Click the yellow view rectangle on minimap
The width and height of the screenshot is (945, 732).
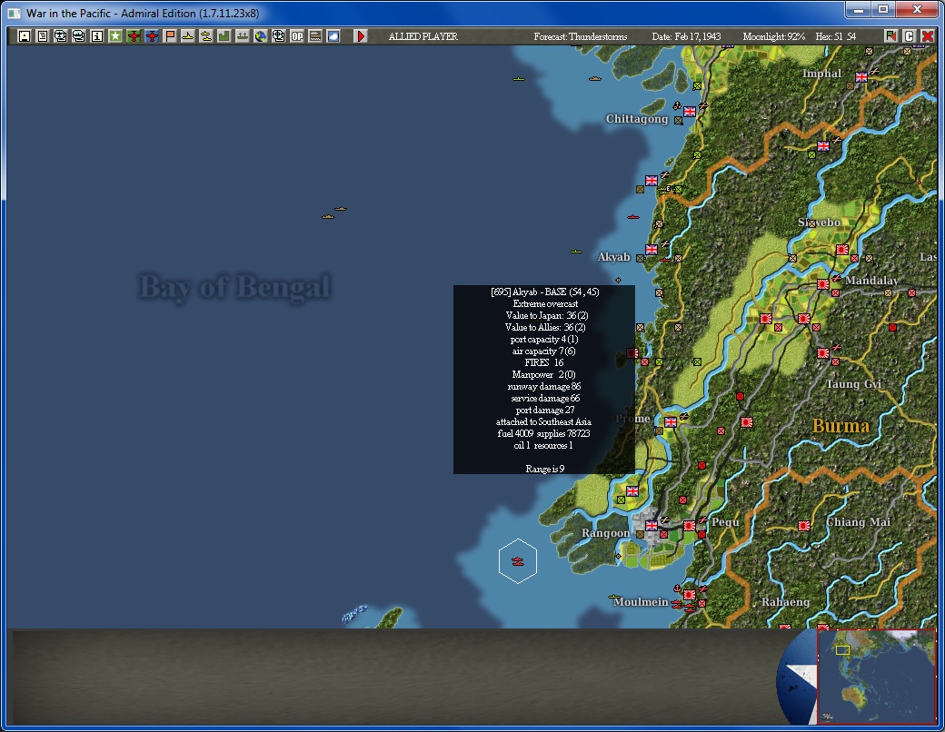(842, 650)
